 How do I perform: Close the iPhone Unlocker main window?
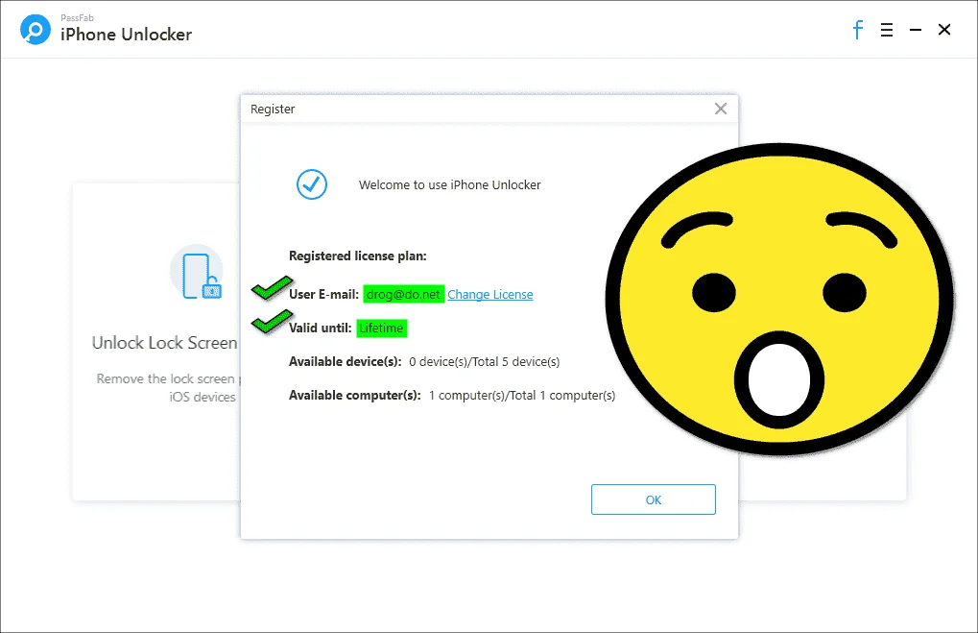944,30
